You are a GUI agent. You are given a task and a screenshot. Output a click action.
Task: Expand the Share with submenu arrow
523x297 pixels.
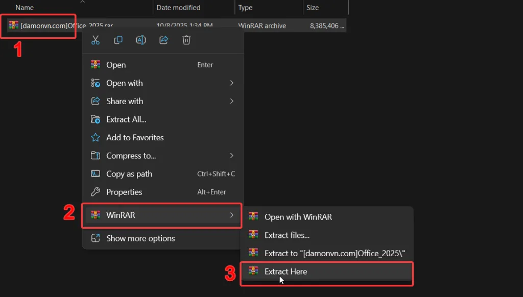231,101
